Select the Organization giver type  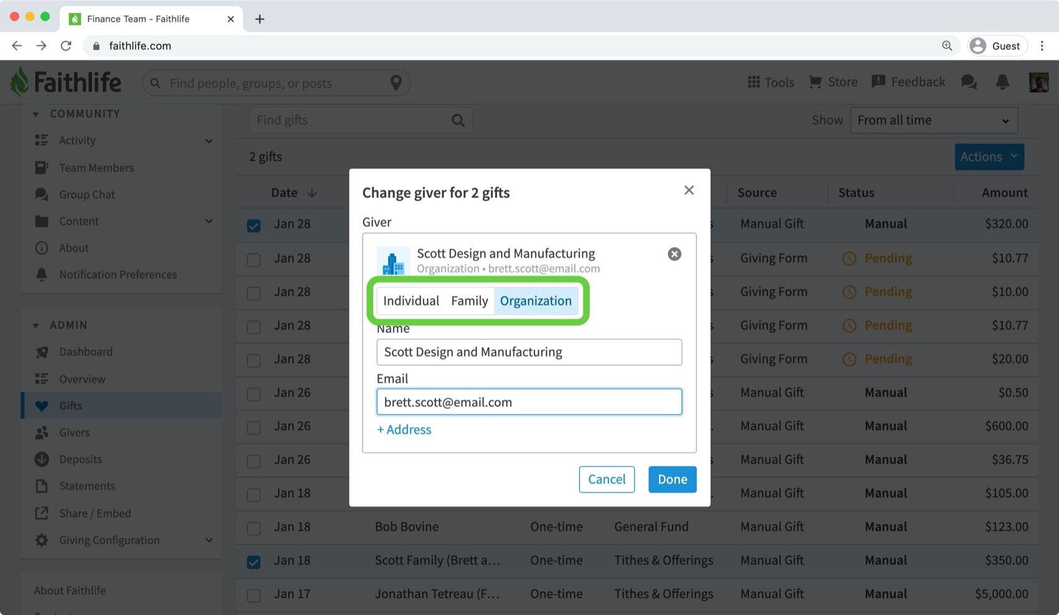536,301
